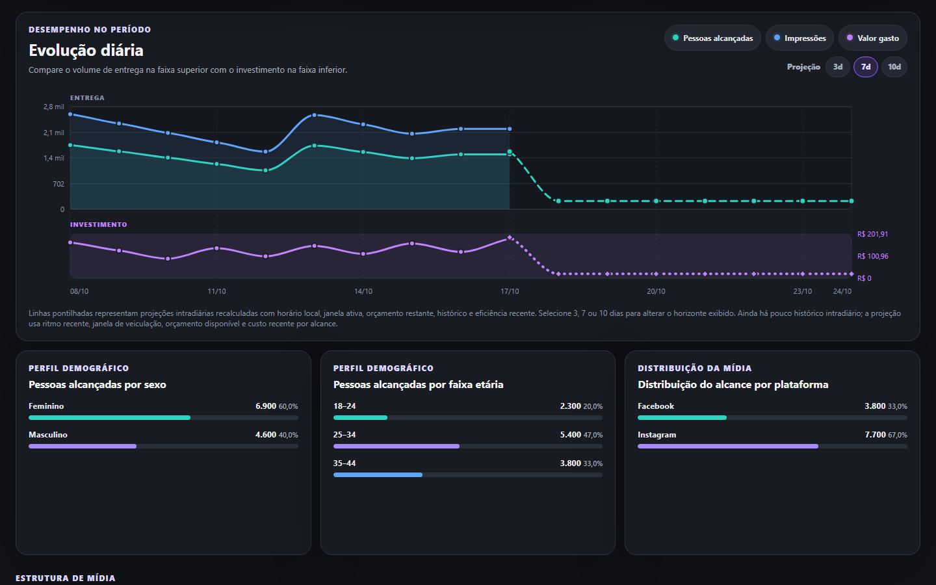Click the 2,8 mil axis label
936x585 pixels.
click(54, 107)
